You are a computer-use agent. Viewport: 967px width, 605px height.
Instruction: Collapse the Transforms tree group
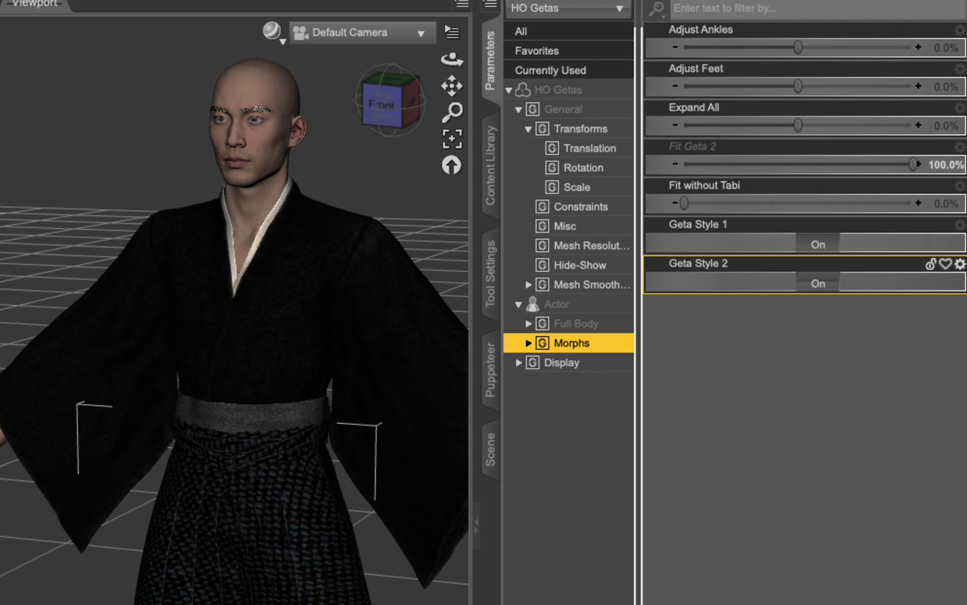[528, 129]
